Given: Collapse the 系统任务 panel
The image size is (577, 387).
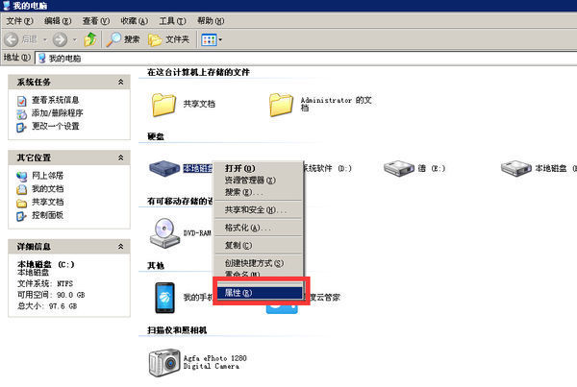Looking at the screenshot, I should pos(120,82).
